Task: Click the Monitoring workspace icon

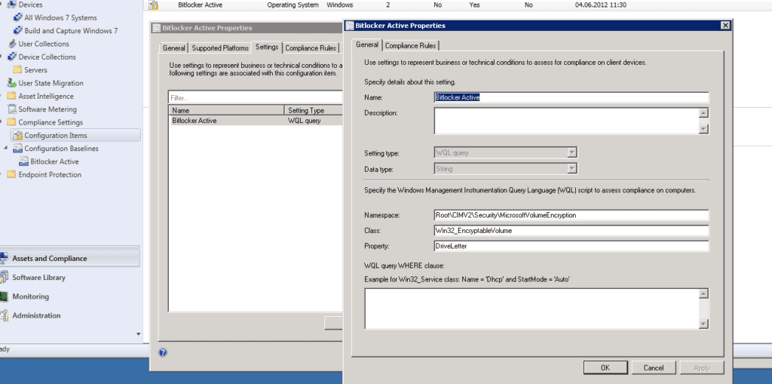Action: (4, 296)
